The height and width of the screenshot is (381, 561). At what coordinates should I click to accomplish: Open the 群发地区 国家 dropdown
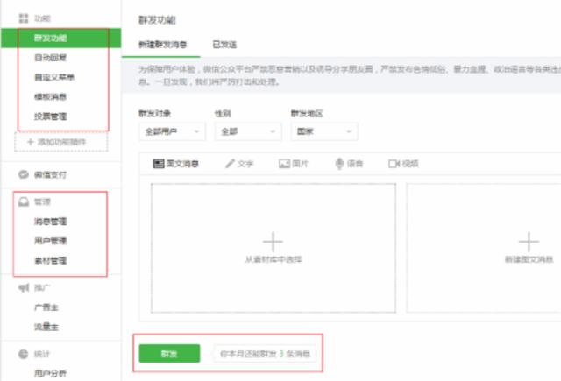[324, 131]
